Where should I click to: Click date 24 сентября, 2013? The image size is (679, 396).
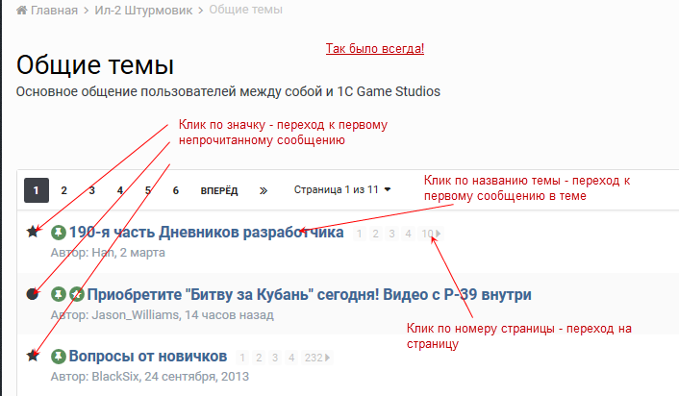click(x=197, y=377)
